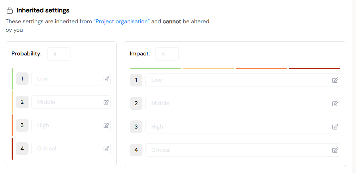Select the Impact Critical label field
Viewport: 356px width, 173px height.
(243, 150)
